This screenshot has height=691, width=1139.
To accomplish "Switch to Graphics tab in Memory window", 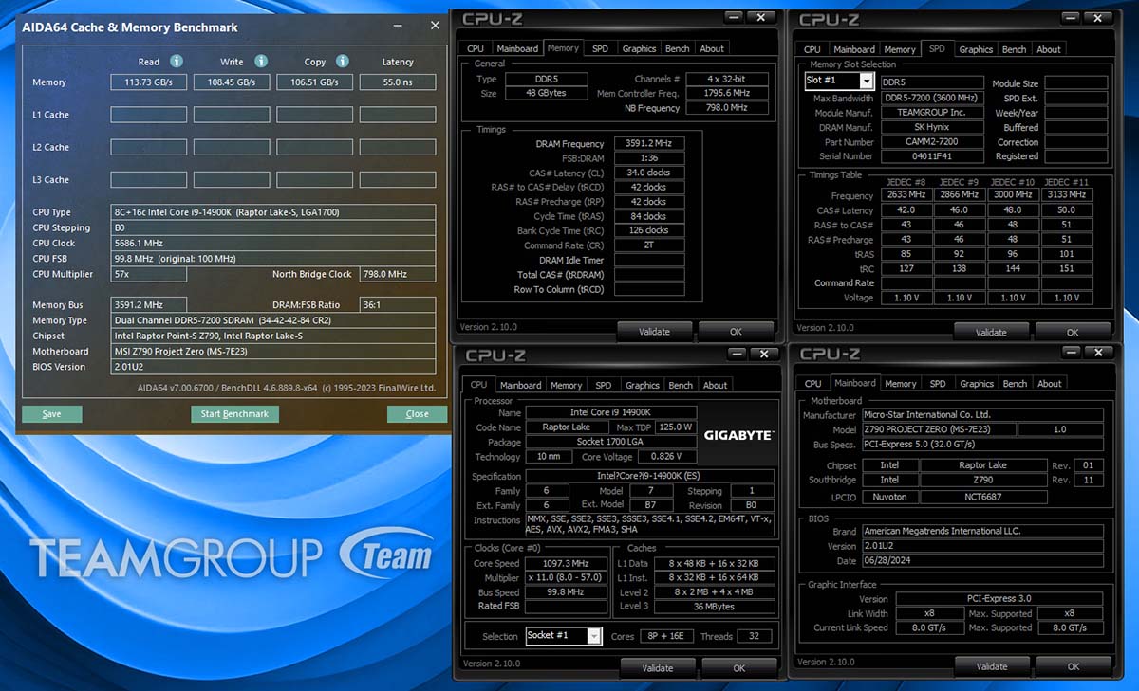I will (x=639, y=48).
